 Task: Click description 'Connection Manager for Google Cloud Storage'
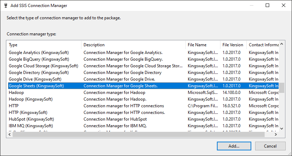[133, 66]
